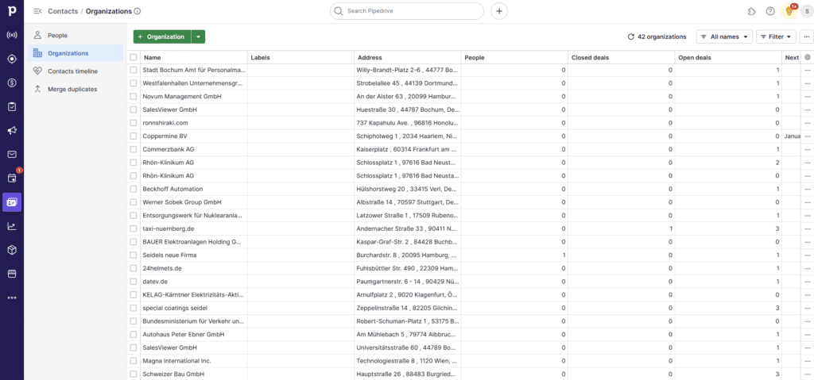The height and width of the screenshot is (380, 814).
Task: Sort by the Labels column header
Action: [300, 58]
